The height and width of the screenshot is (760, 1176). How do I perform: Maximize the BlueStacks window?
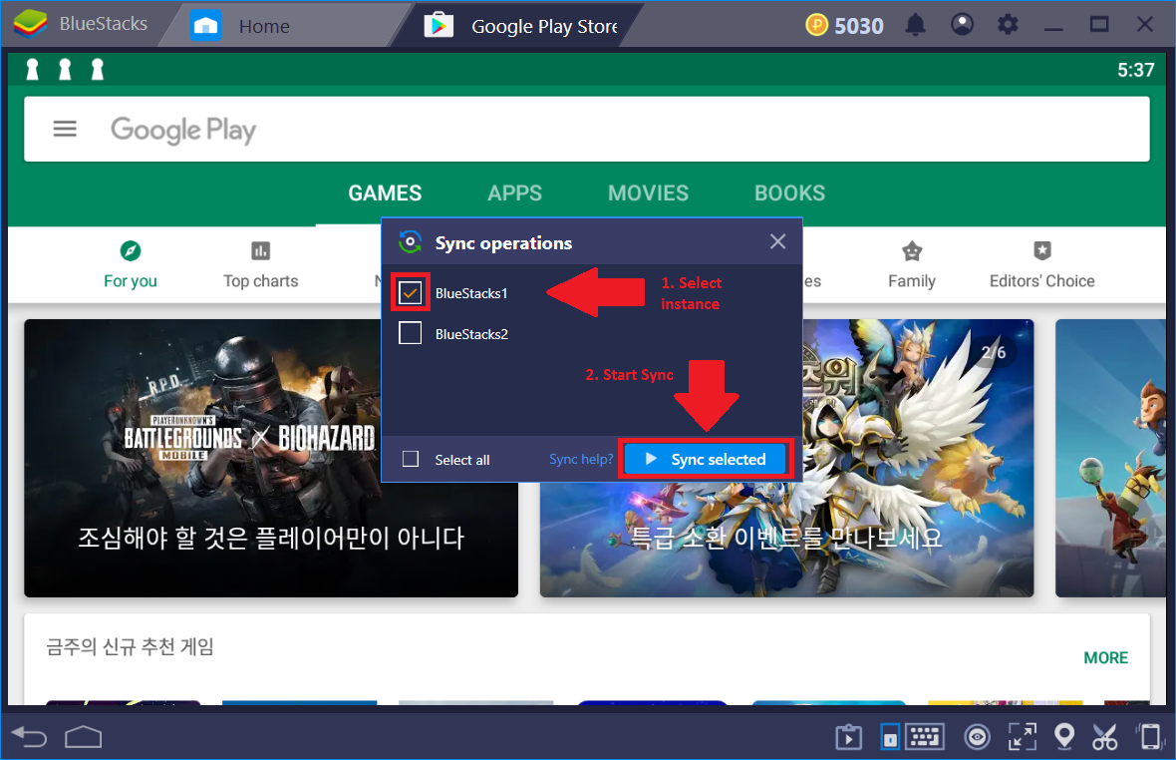coord(1099,25)
